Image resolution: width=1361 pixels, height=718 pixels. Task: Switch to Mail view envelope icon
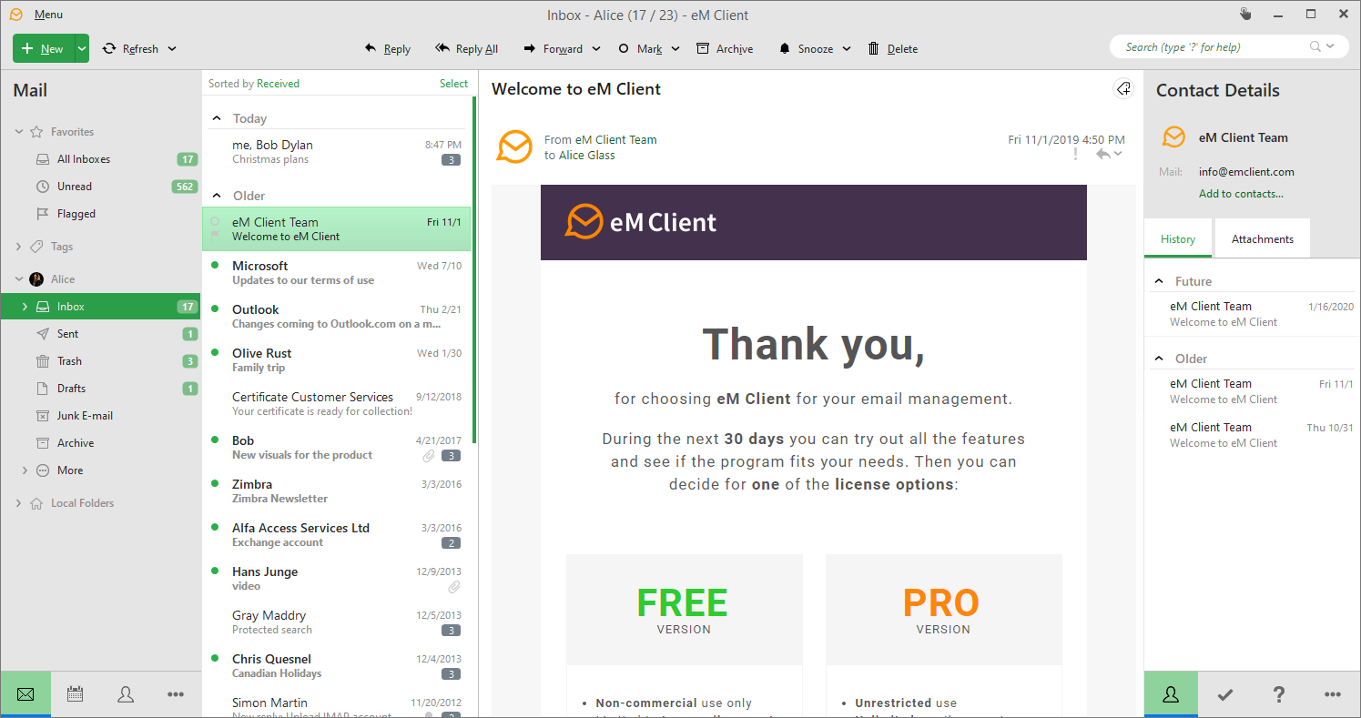pyautogui.click(x=25, y=694)
